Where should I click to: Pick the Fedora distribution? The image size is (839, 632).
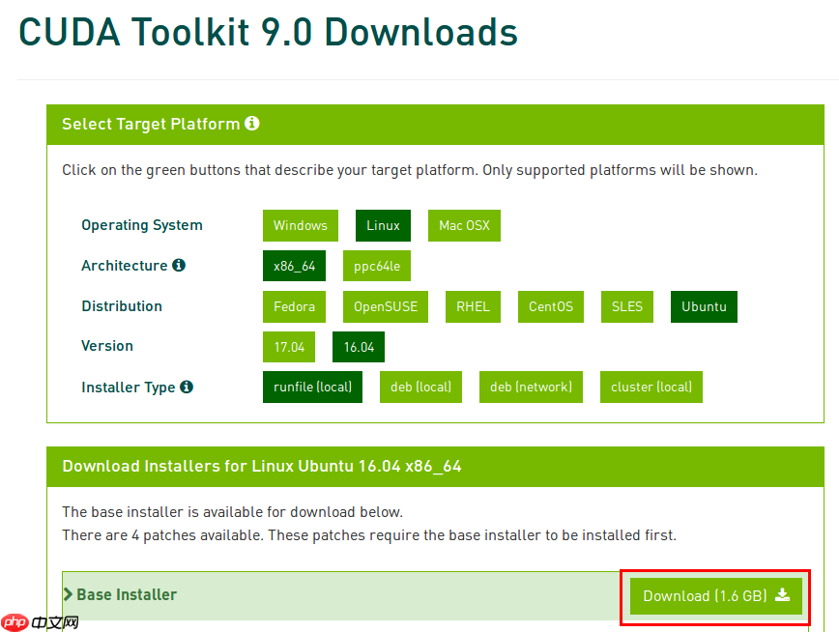[x=294, y=306]
